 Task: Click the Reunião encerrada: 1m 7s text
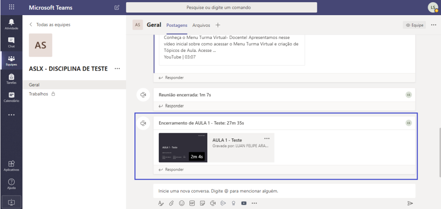185,95
